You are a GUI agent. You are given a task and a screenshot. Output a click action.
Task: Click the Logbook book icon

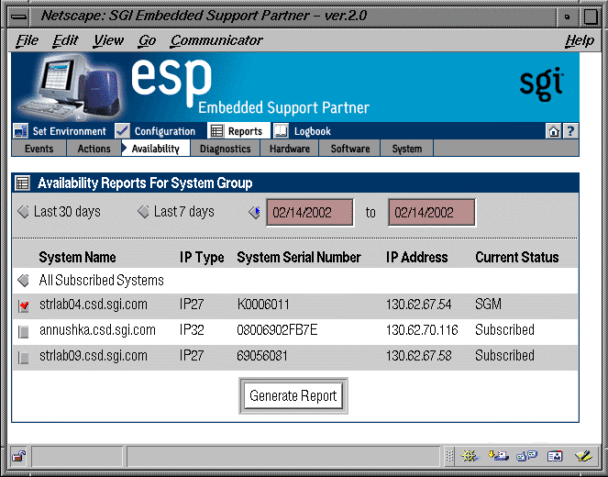pyautogui.click(x=282, y=131)
